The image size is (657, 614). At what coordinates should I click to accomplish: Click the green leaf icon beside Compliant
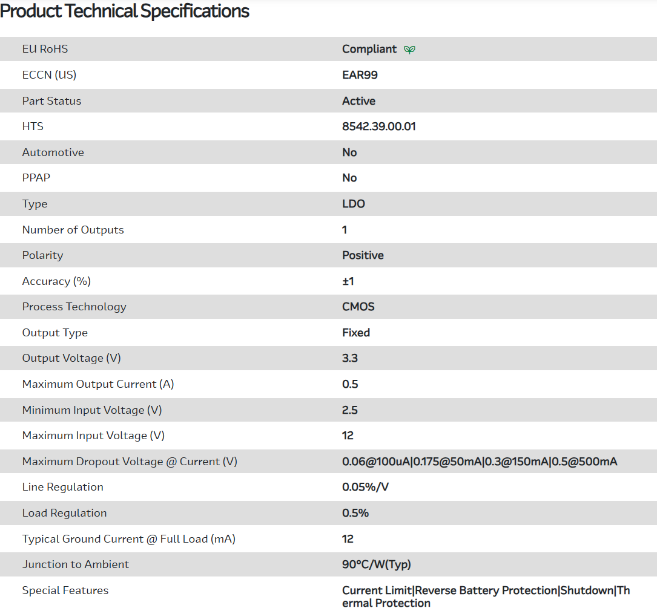tap(410, 50)
